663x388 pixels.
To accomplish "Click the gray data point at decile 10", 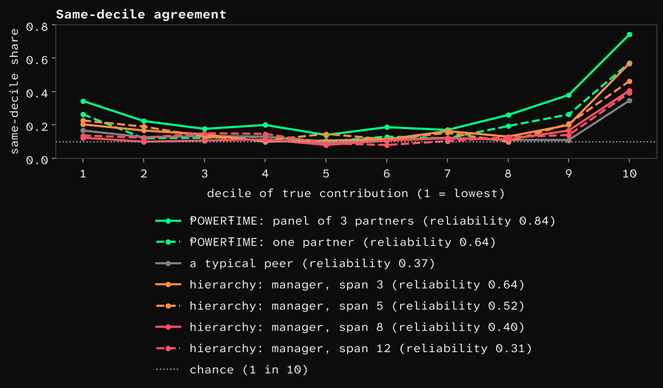I will pos(629,100).
